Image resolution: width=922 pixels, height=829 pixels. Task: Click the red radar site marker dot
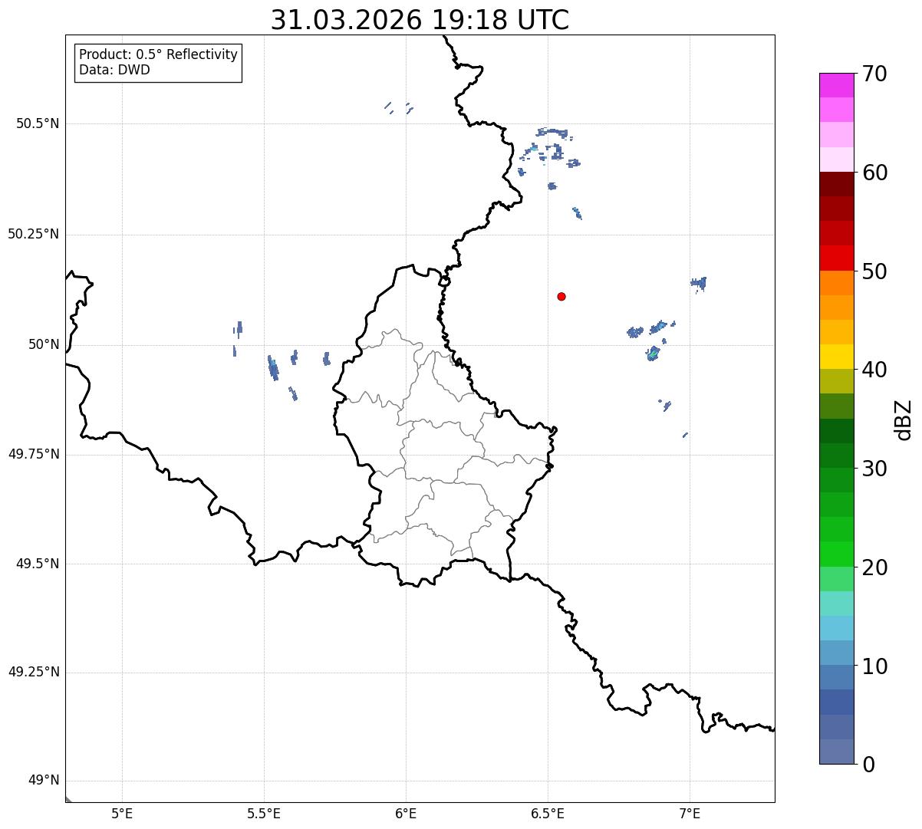coord(561,296)
